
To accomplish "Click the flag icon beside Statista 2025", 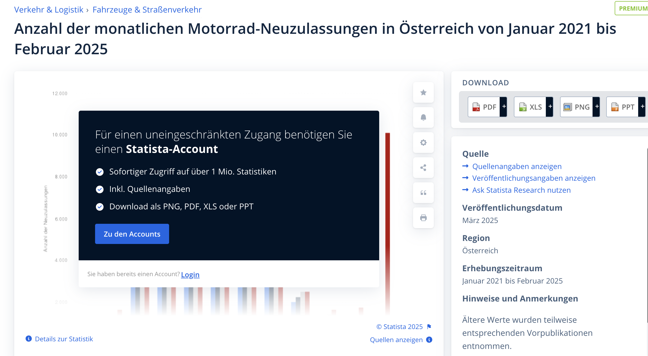I will (429, 327).
